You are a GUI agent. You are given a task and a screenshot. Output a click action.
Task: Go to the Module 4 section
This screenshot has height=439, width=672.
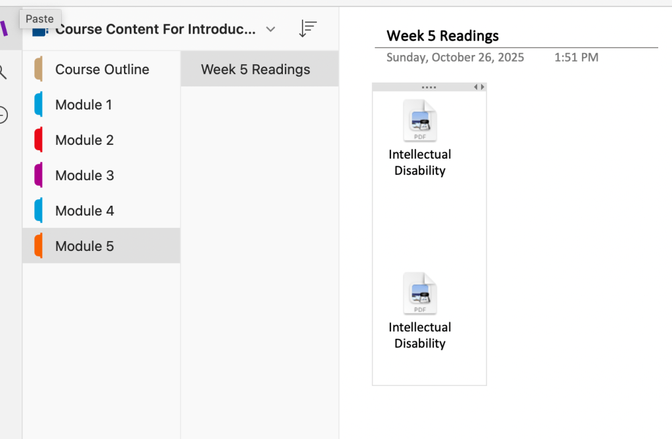pyautogui.click(x=84, y=211)
